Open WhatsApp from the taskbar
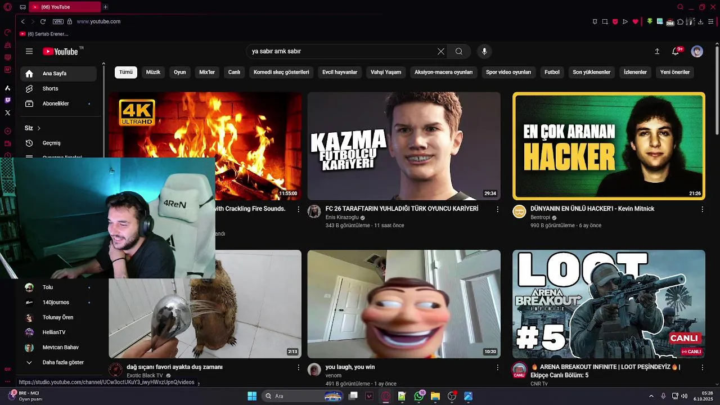Viewport: 720px width, 405px height. point(419,396)
